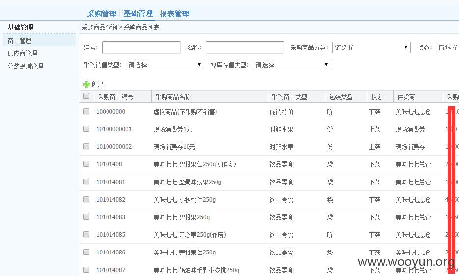Click 促销特价 type in first row

pyautogui.click(x=281, y=112)
